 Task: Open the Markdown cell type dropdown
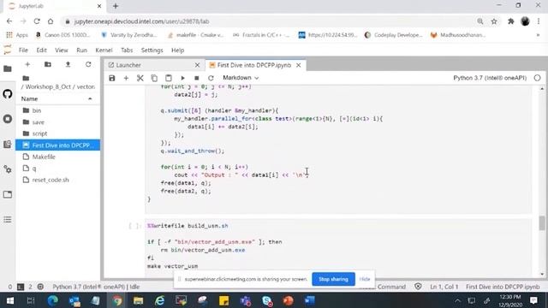(241, 78)
